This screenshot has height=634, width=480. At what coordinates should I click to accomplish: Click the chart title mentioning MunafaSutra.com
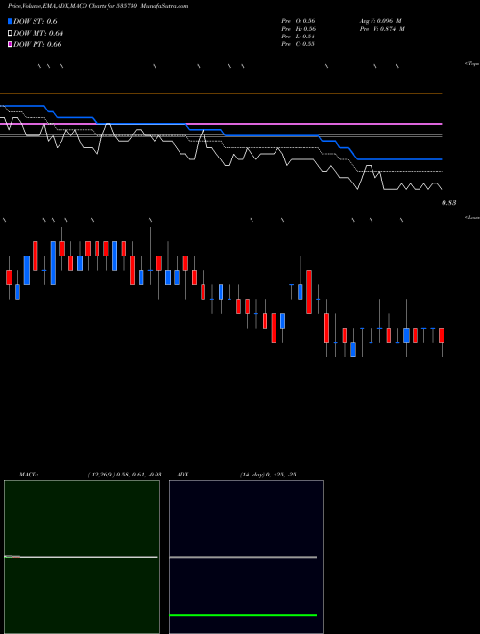pos(98,6)
